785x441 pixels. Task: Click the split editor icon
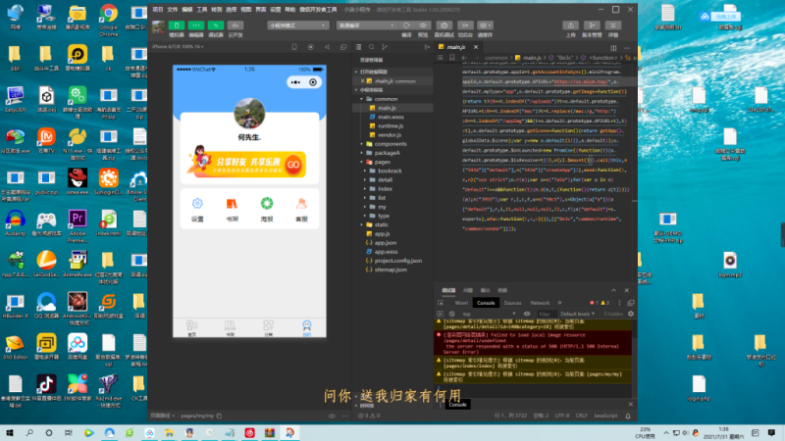click(x=613, y=48)
